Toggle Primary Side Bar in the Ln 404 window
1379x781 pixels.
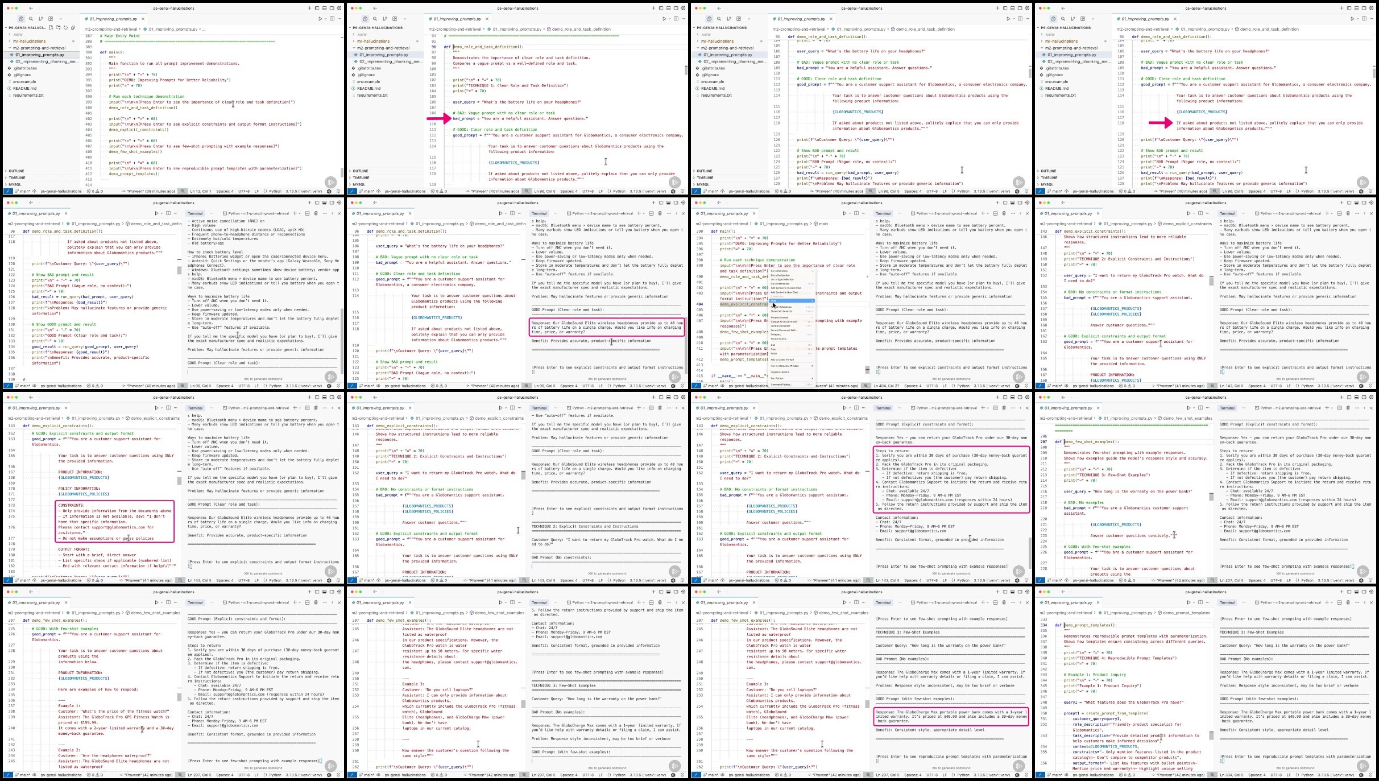(x=1005, y=203)
